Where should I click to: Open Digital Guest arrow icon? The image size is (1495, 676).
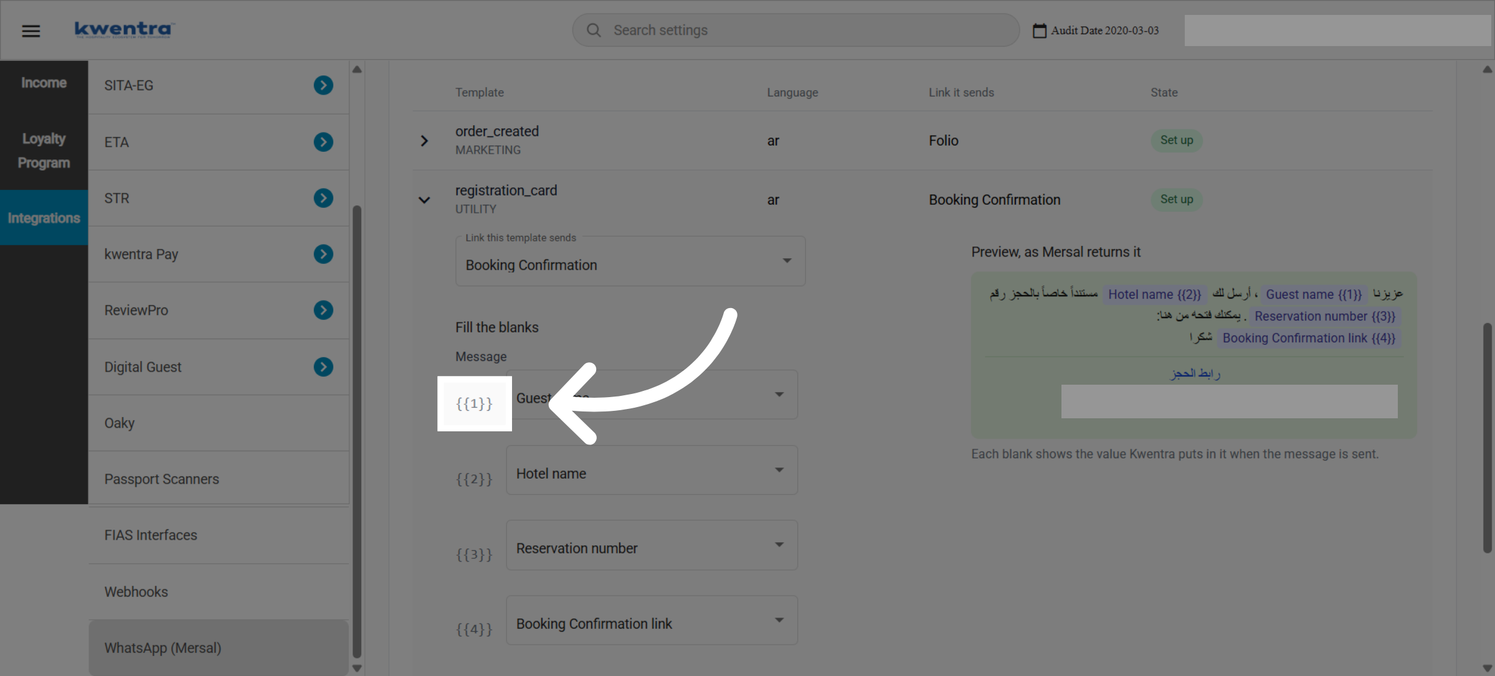(323, 367)
